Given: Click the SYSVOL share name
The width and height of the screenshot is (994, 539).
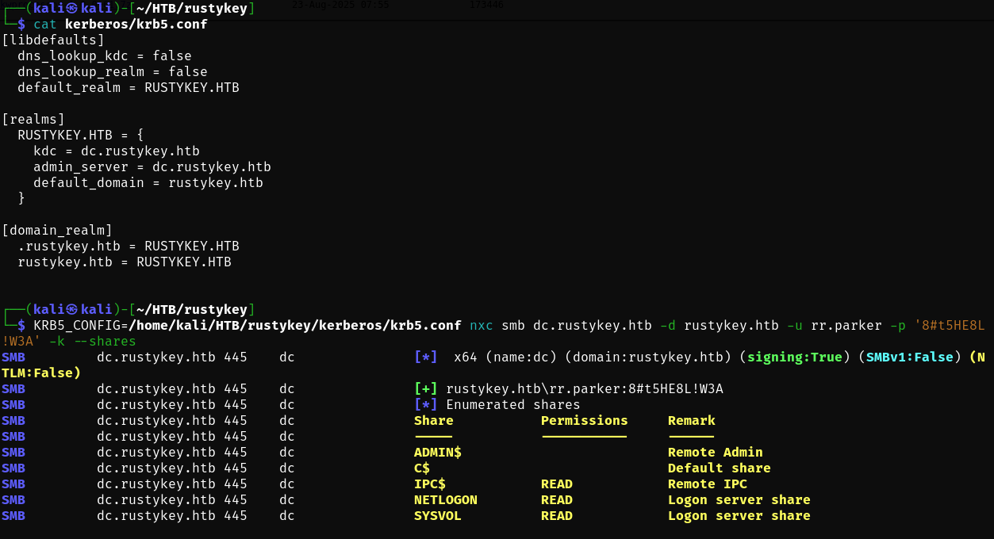Looking at the screenshot, I should point(437,516).
